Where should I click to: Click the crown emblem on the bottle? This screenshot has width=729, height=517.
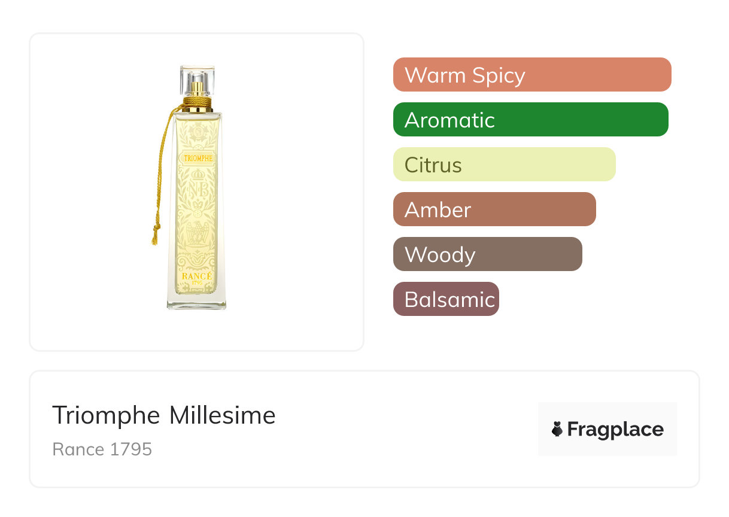pos(197,174)
